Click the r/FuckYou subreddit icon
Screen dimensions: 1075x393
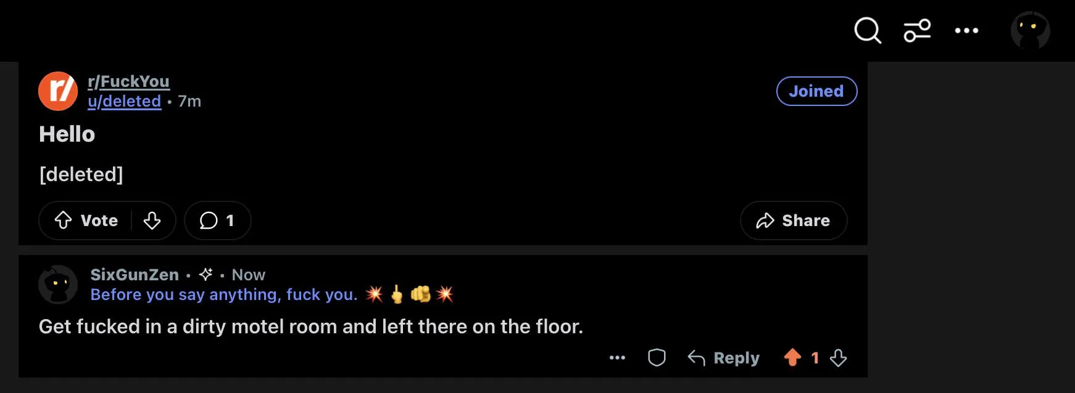pyautogui.click(x=58, y=91)
